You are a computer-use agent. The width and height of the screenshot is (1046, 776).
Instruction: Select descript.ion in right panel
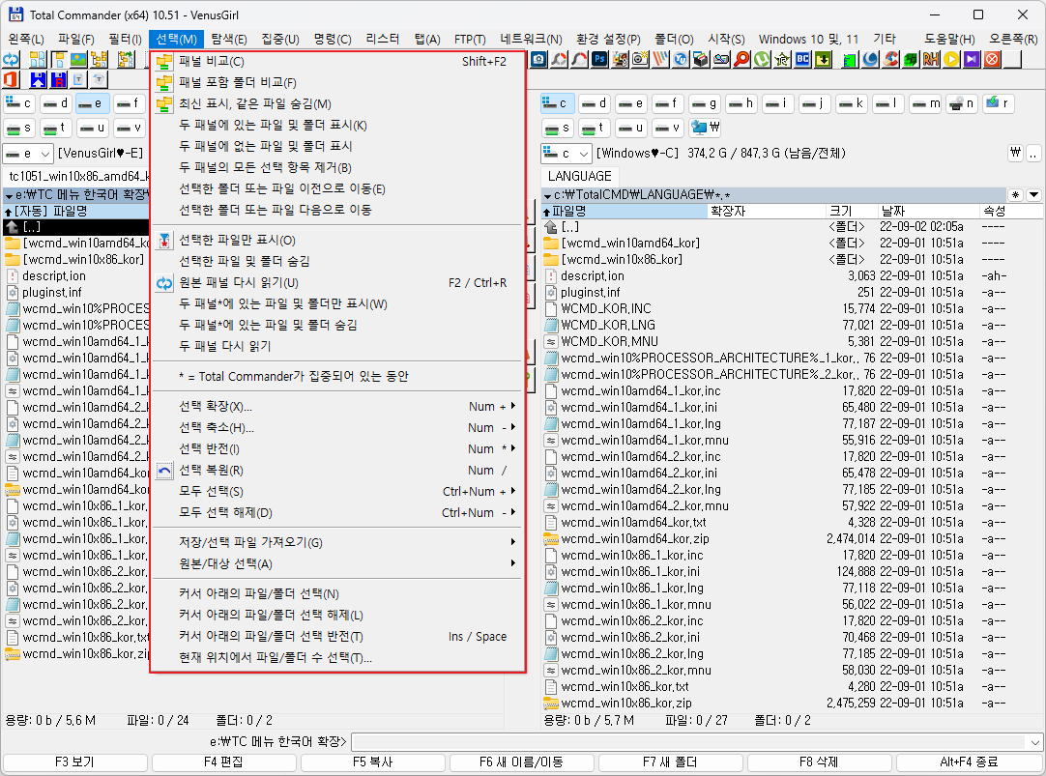click(593, 276)
